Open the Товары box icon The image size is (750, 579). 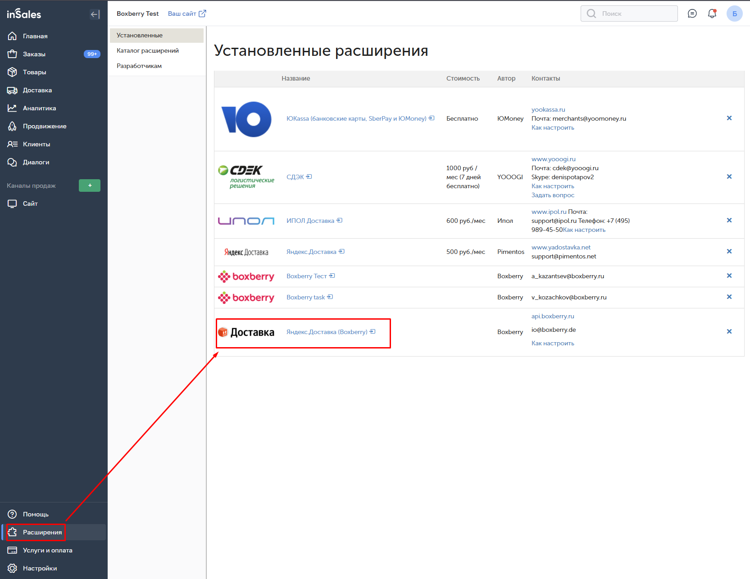coord(12,72)
